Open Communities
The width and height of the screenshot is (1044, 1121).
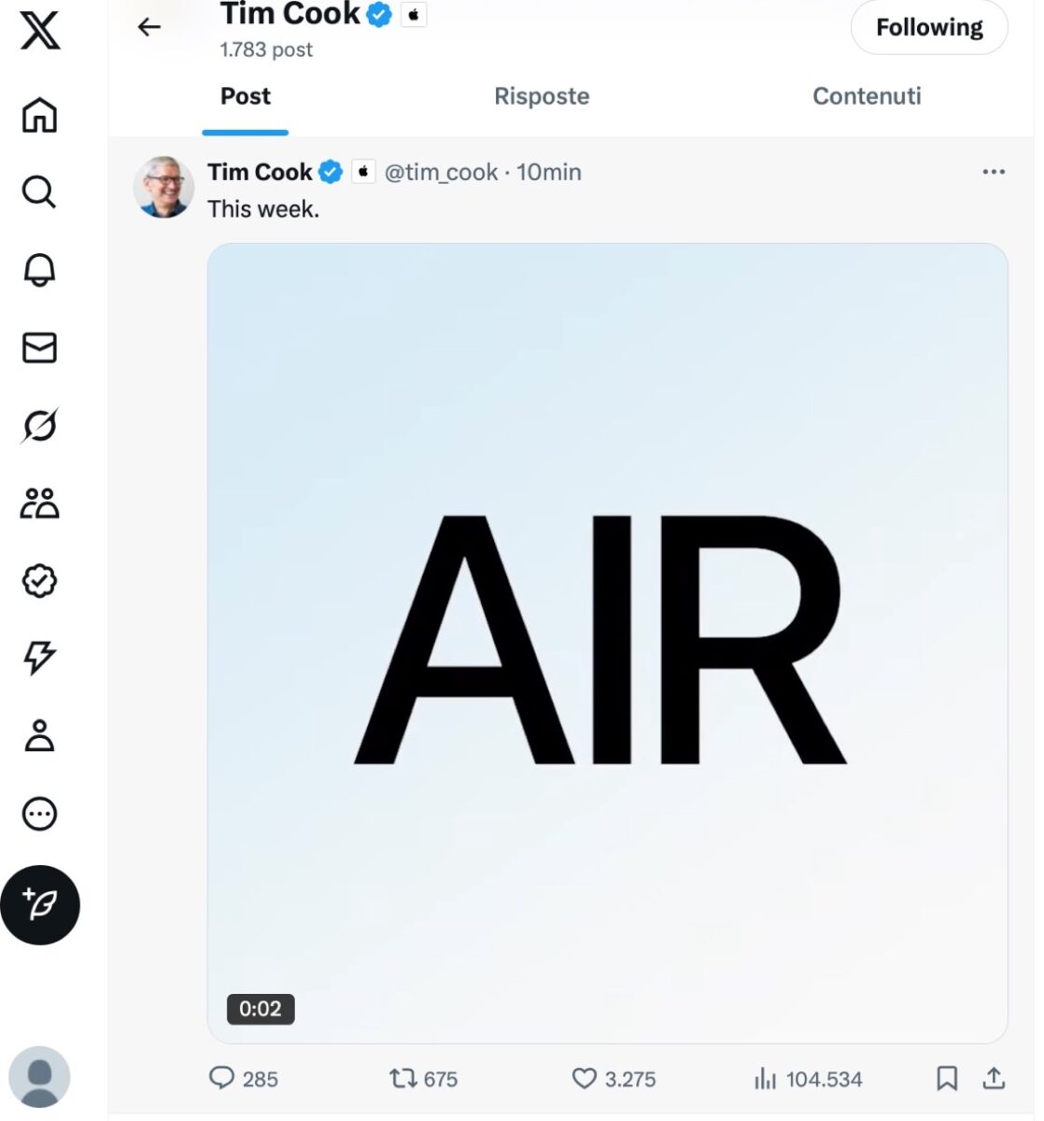(39, 503)
